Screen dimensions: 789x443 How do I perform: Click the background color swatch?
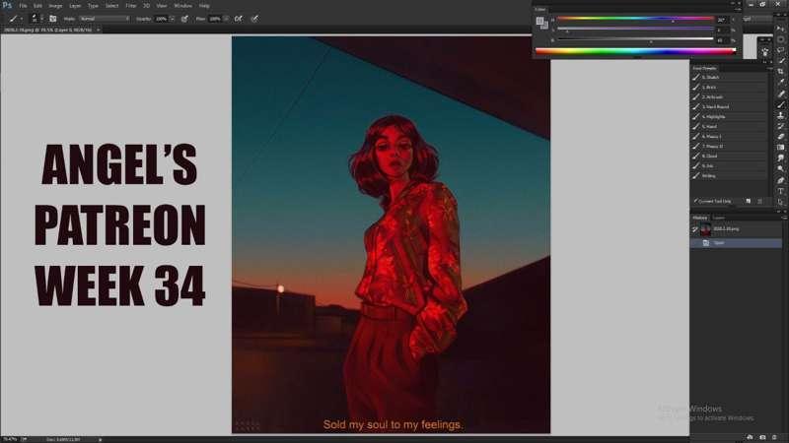(x=544, y=26)
